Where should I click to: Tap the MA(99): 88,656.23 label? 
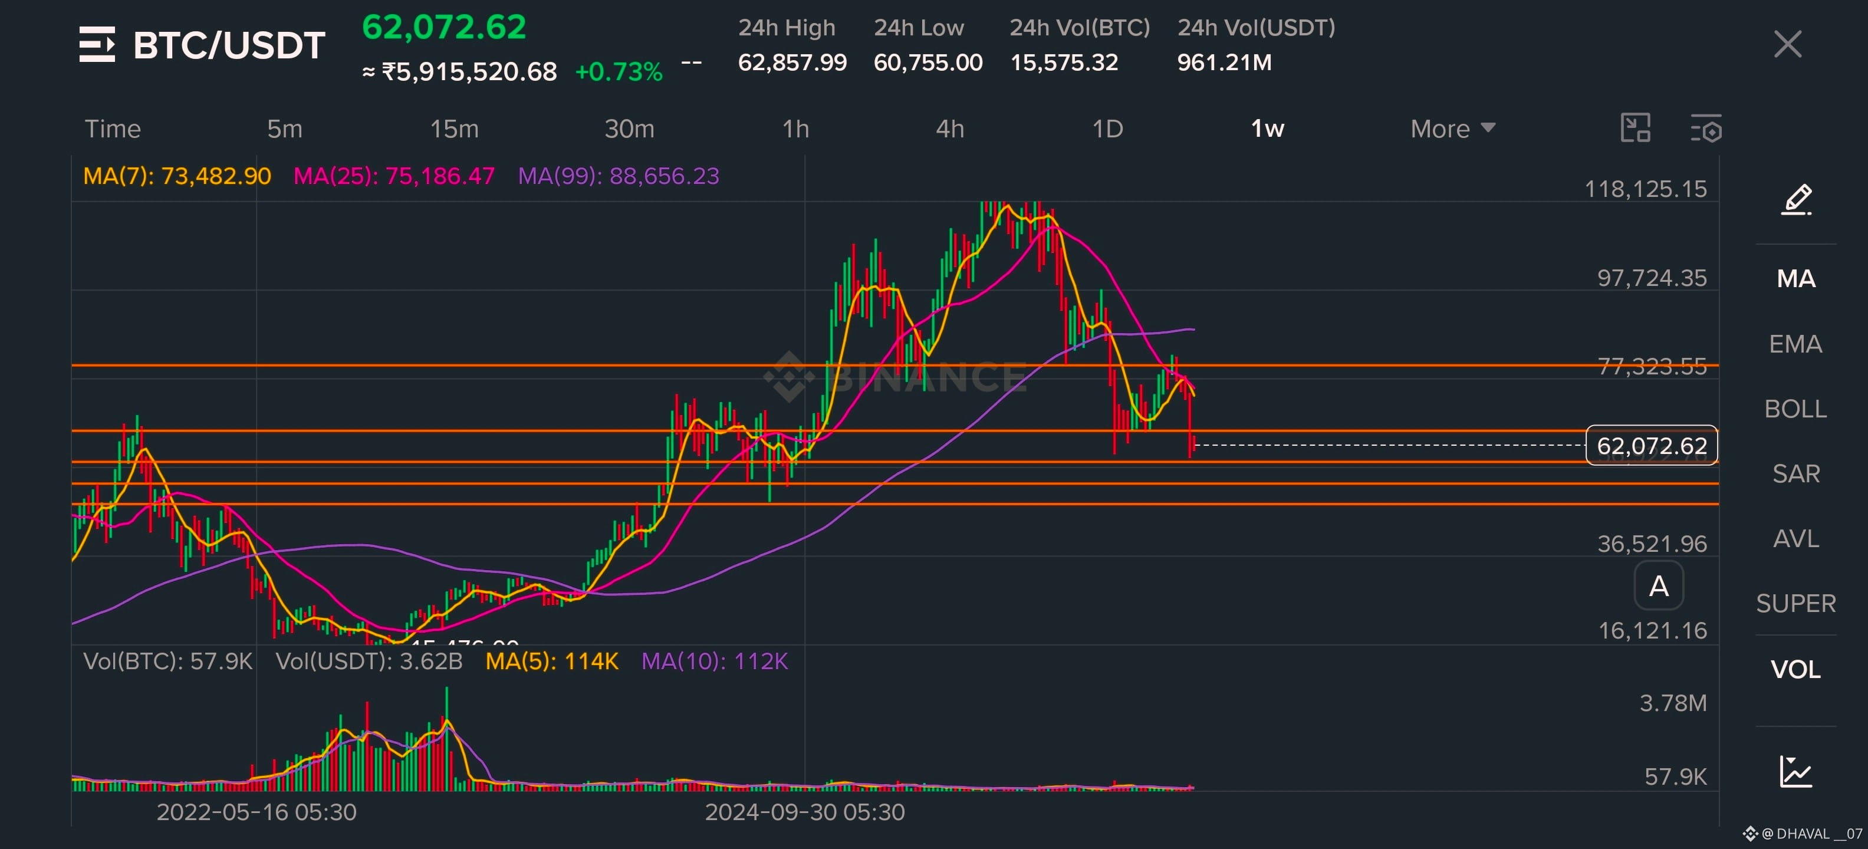(x=619, y=176)
